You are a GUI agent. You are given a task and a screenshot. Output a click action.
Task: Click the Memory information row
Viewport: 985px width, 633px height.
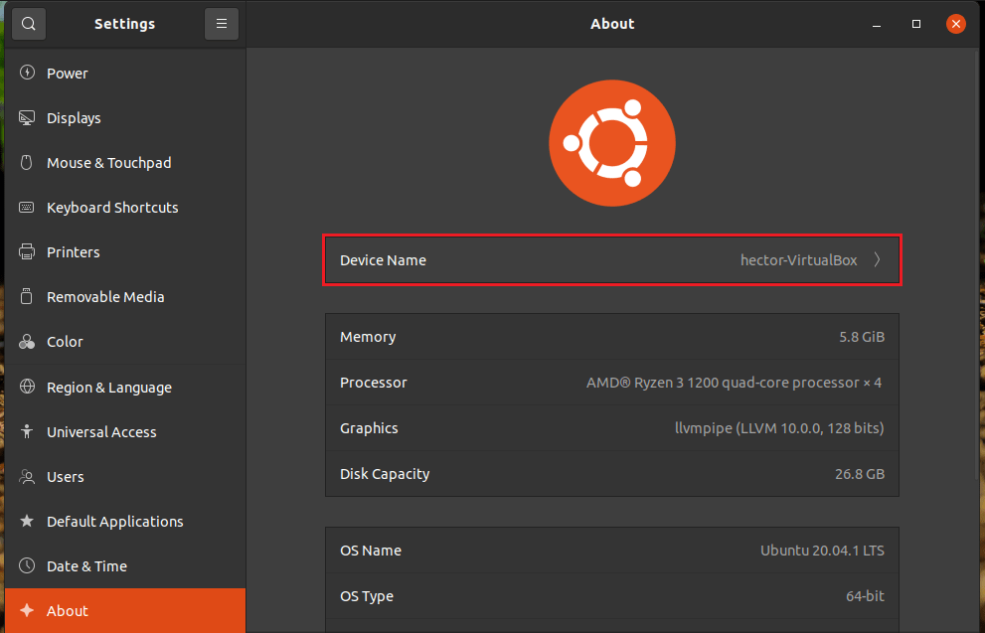[x=612, y=336]
